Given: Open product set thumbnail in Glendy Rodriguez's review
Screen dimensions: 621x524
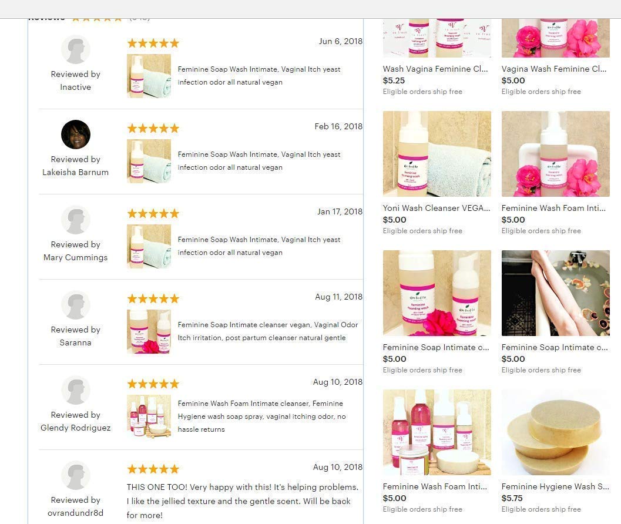Looking at the screenshot, I should coord(149,416).
